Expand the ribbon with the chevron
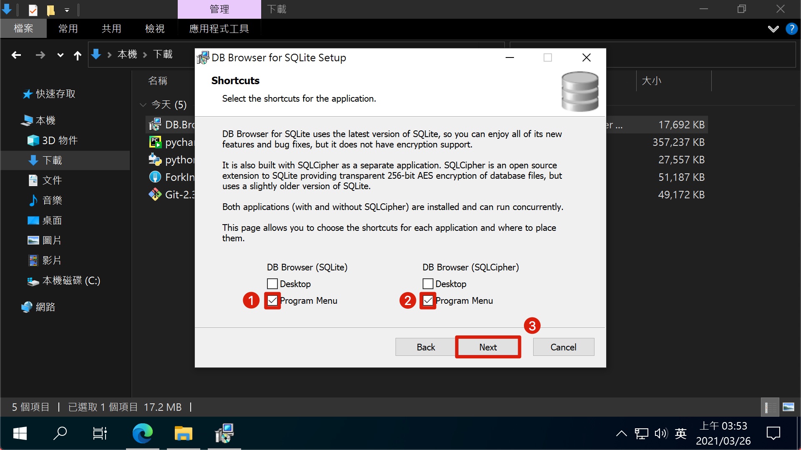801x450 pixels. tap(773, 29)
